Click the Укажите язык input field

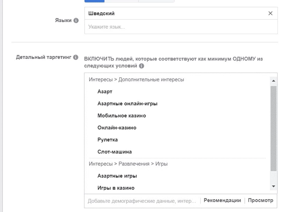[x=181, y=27]
